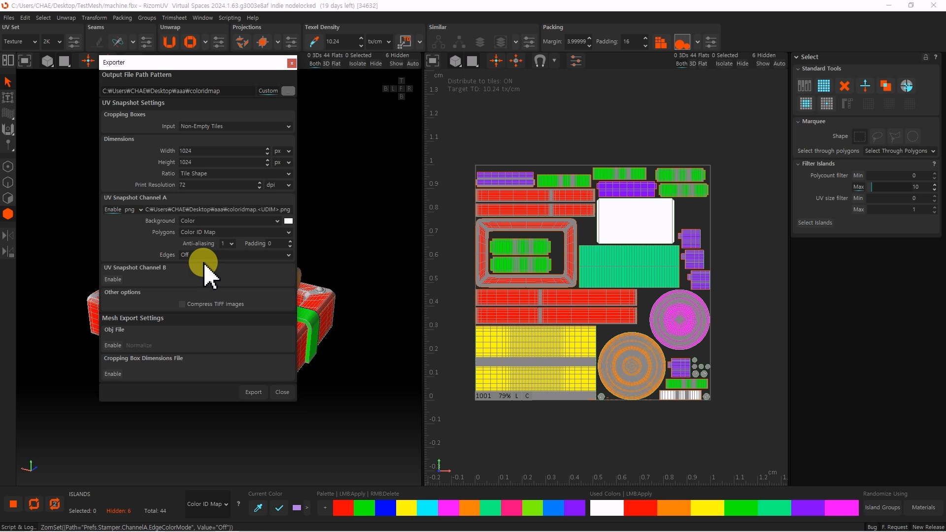
Task: Open the Input Non-Empty Tiles dropdown
Action: [236, 126]
